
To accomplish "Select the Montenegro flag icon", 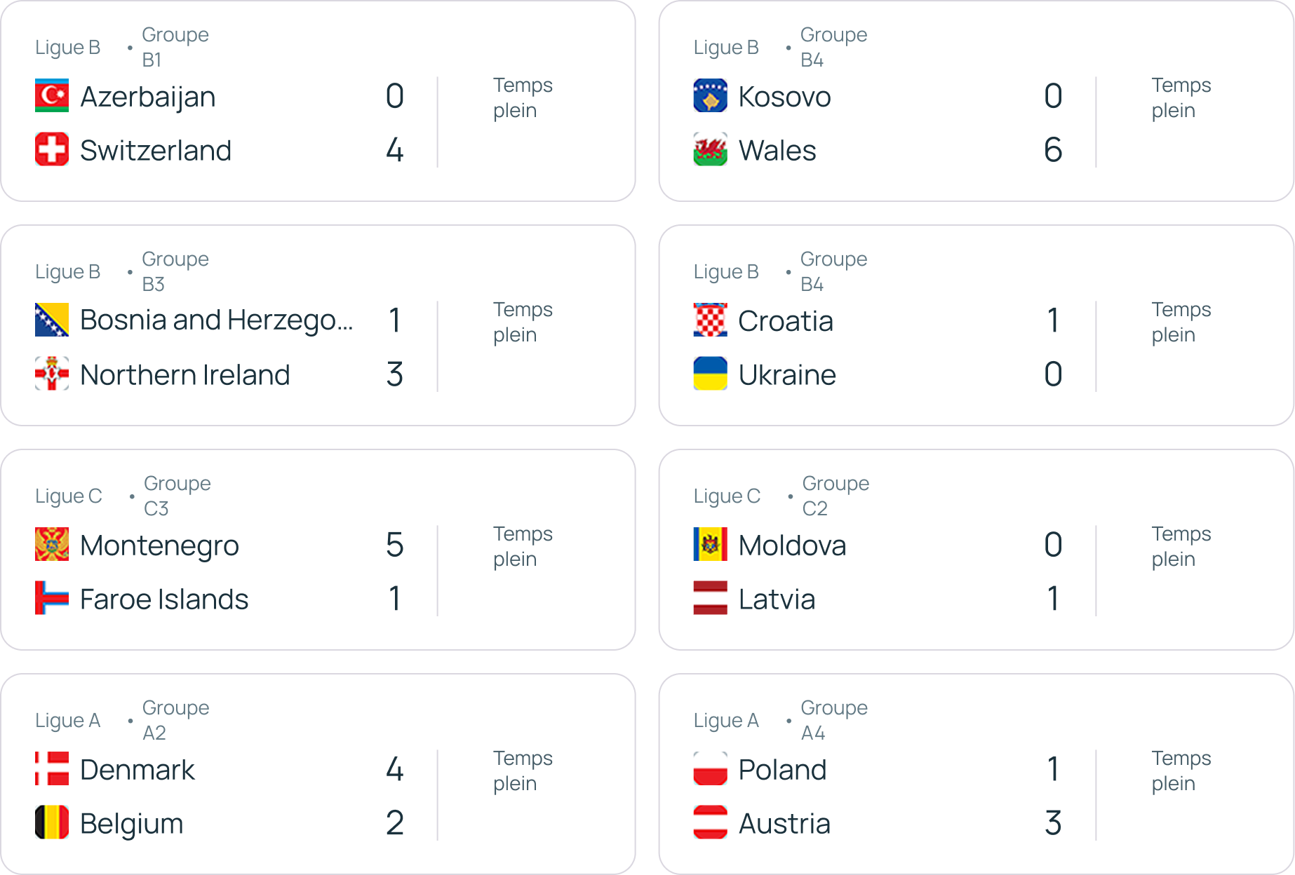I will click(x=52, y=545).
